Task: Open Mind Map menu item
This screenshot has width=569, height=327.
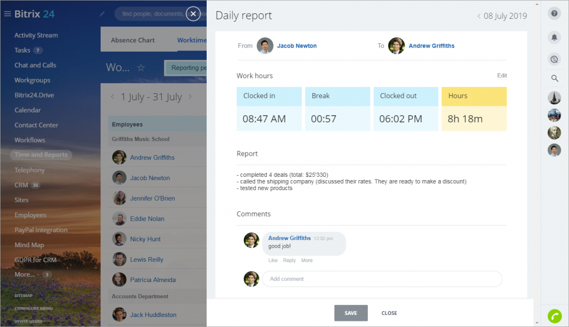Action: [29, 245]
